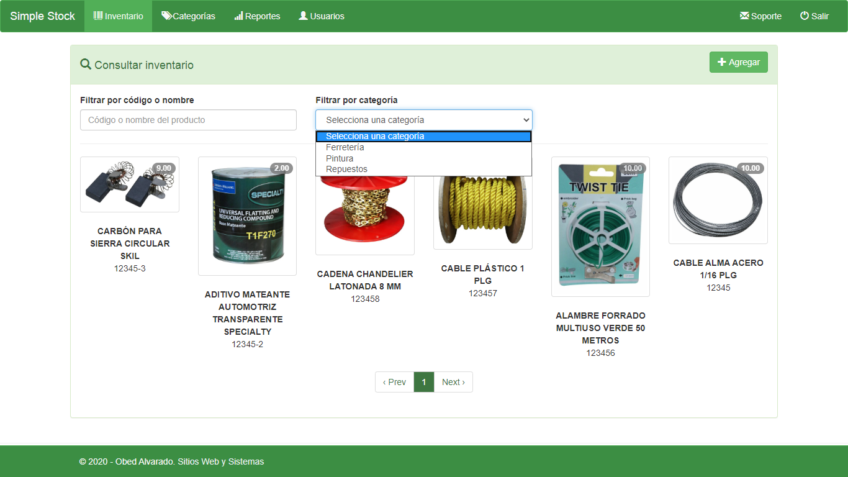Click the envelope icon beside Soporte
The width and height of the screenshot is (848, 477).
pos(744,16)
